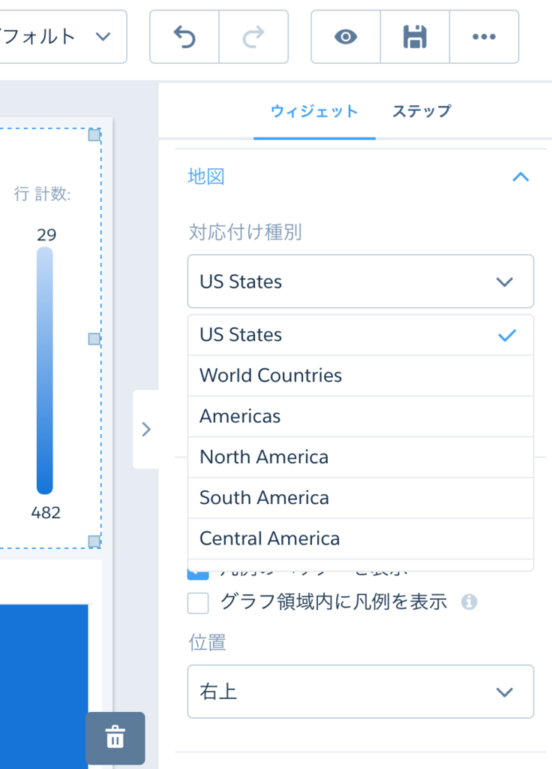The width and height of the screenshot is (552, 769).
Task: Close the US States map type combobox
Action: coord(361,282)
